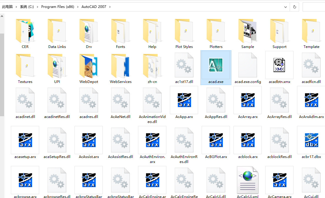Click the AcCalcUi.dll file name
This screenshot has width=325, height=198.
[216, 196]
